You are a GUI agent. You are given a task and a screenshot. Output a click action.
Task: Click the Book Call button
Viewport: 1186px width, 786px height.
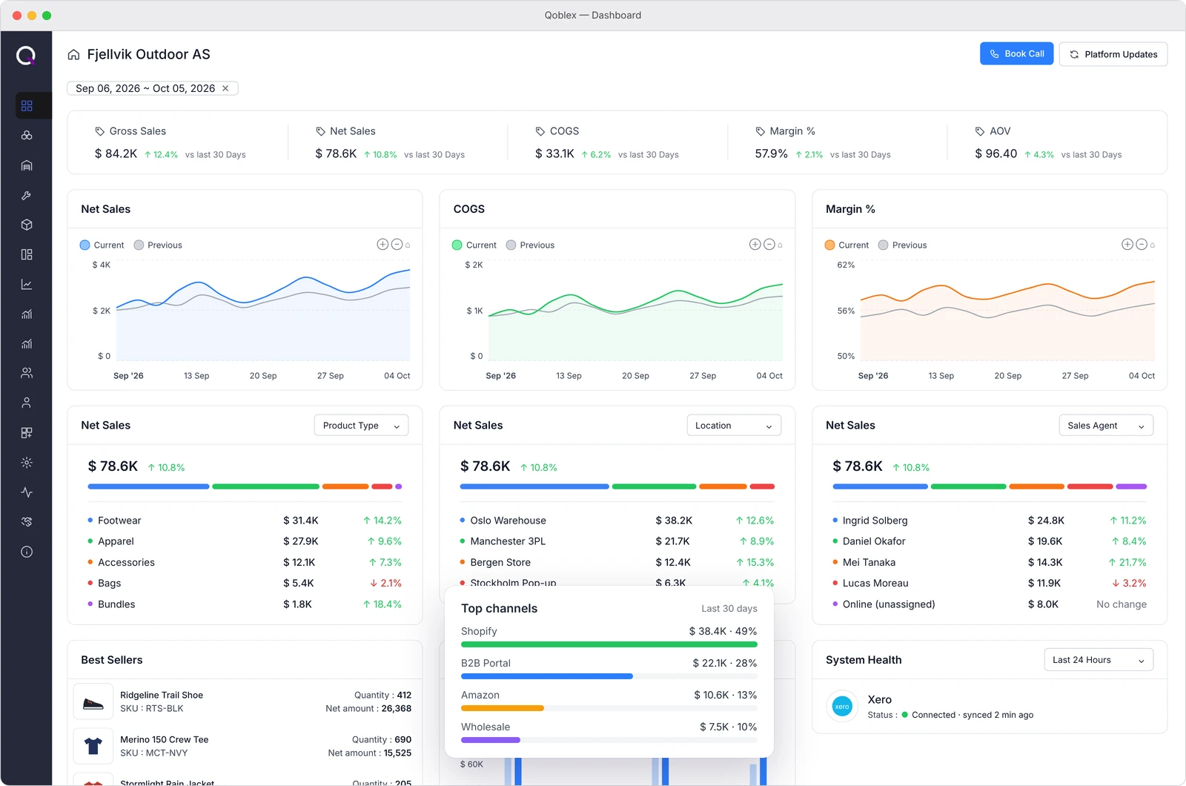1016,54
